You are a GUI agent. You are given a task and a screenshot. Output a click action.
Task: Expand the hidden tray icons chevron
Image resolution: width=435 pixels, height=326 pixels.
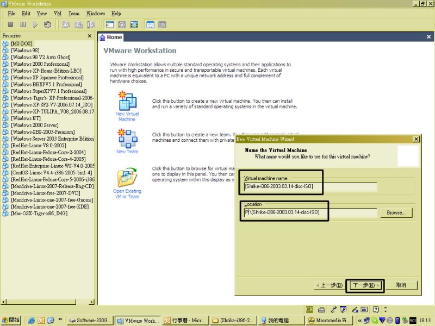coord(360,321)
